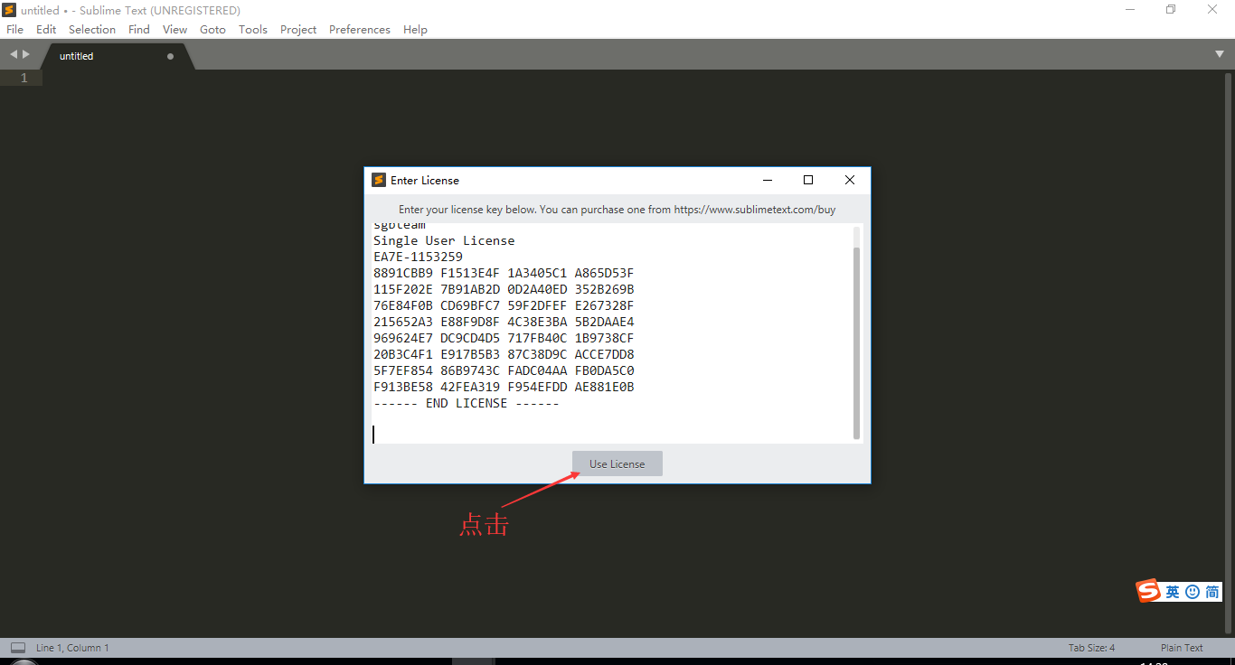
Task: Click the Use License button
Action: [x=617, y=464]
